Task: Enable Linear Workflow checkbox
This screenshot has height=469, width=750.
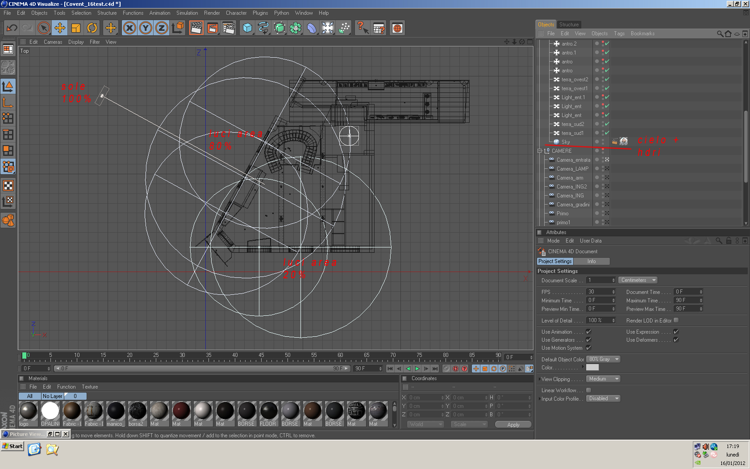Action: [588, 390]
